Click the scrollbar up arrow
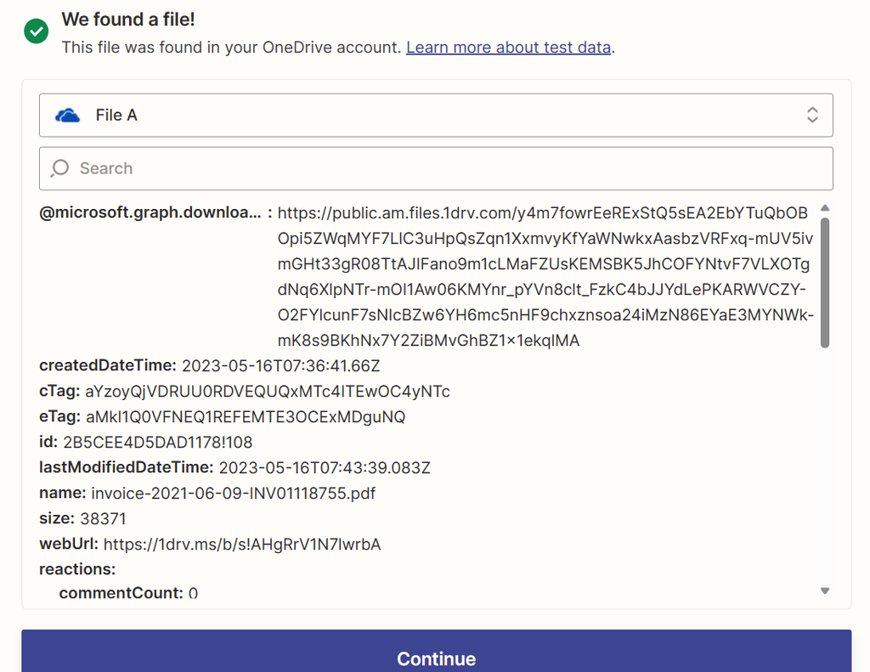 pos(825,206)
